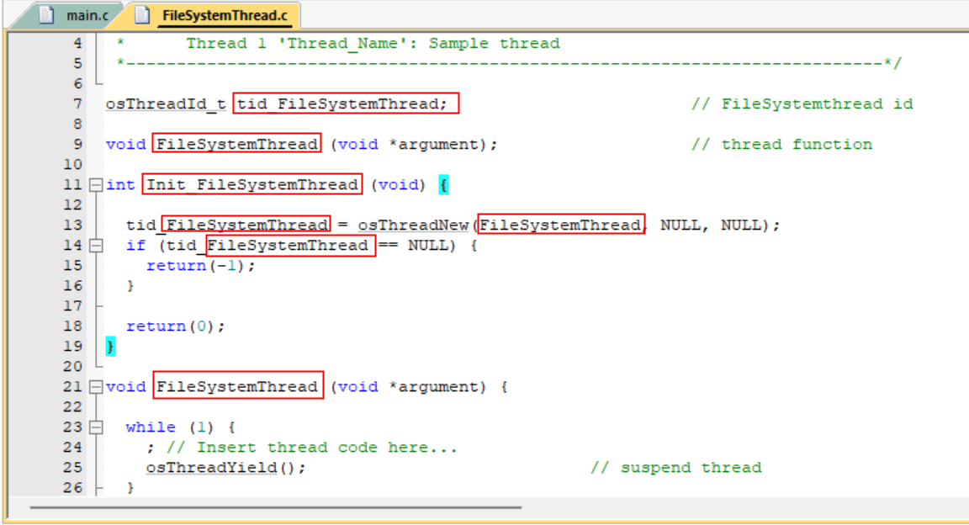Viewport: 969px width, 525px height.
Task: Click the file icon on main.c tab
Action: (x=49, y=15)
